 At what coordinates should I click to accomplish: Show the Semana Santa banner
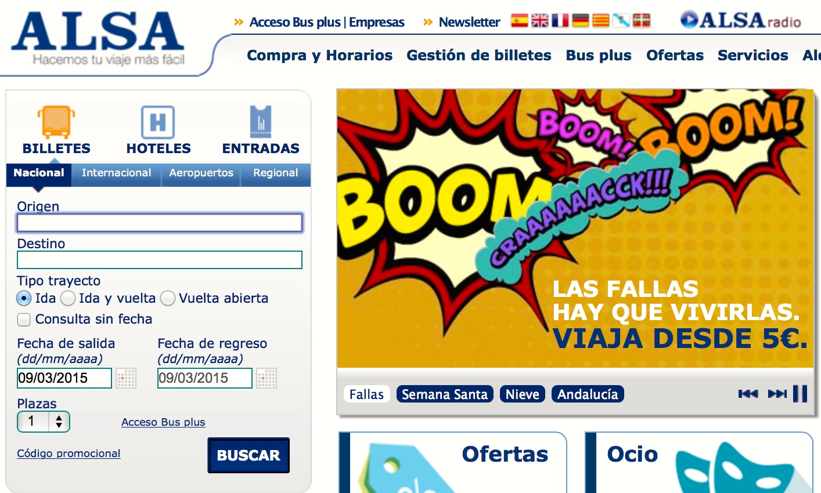[445, 394]
